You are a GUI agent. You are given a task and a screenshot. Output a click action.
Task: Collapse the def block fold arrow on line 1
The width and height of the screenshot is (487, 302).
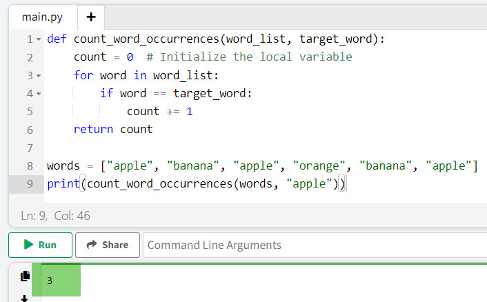pos(39,39)
